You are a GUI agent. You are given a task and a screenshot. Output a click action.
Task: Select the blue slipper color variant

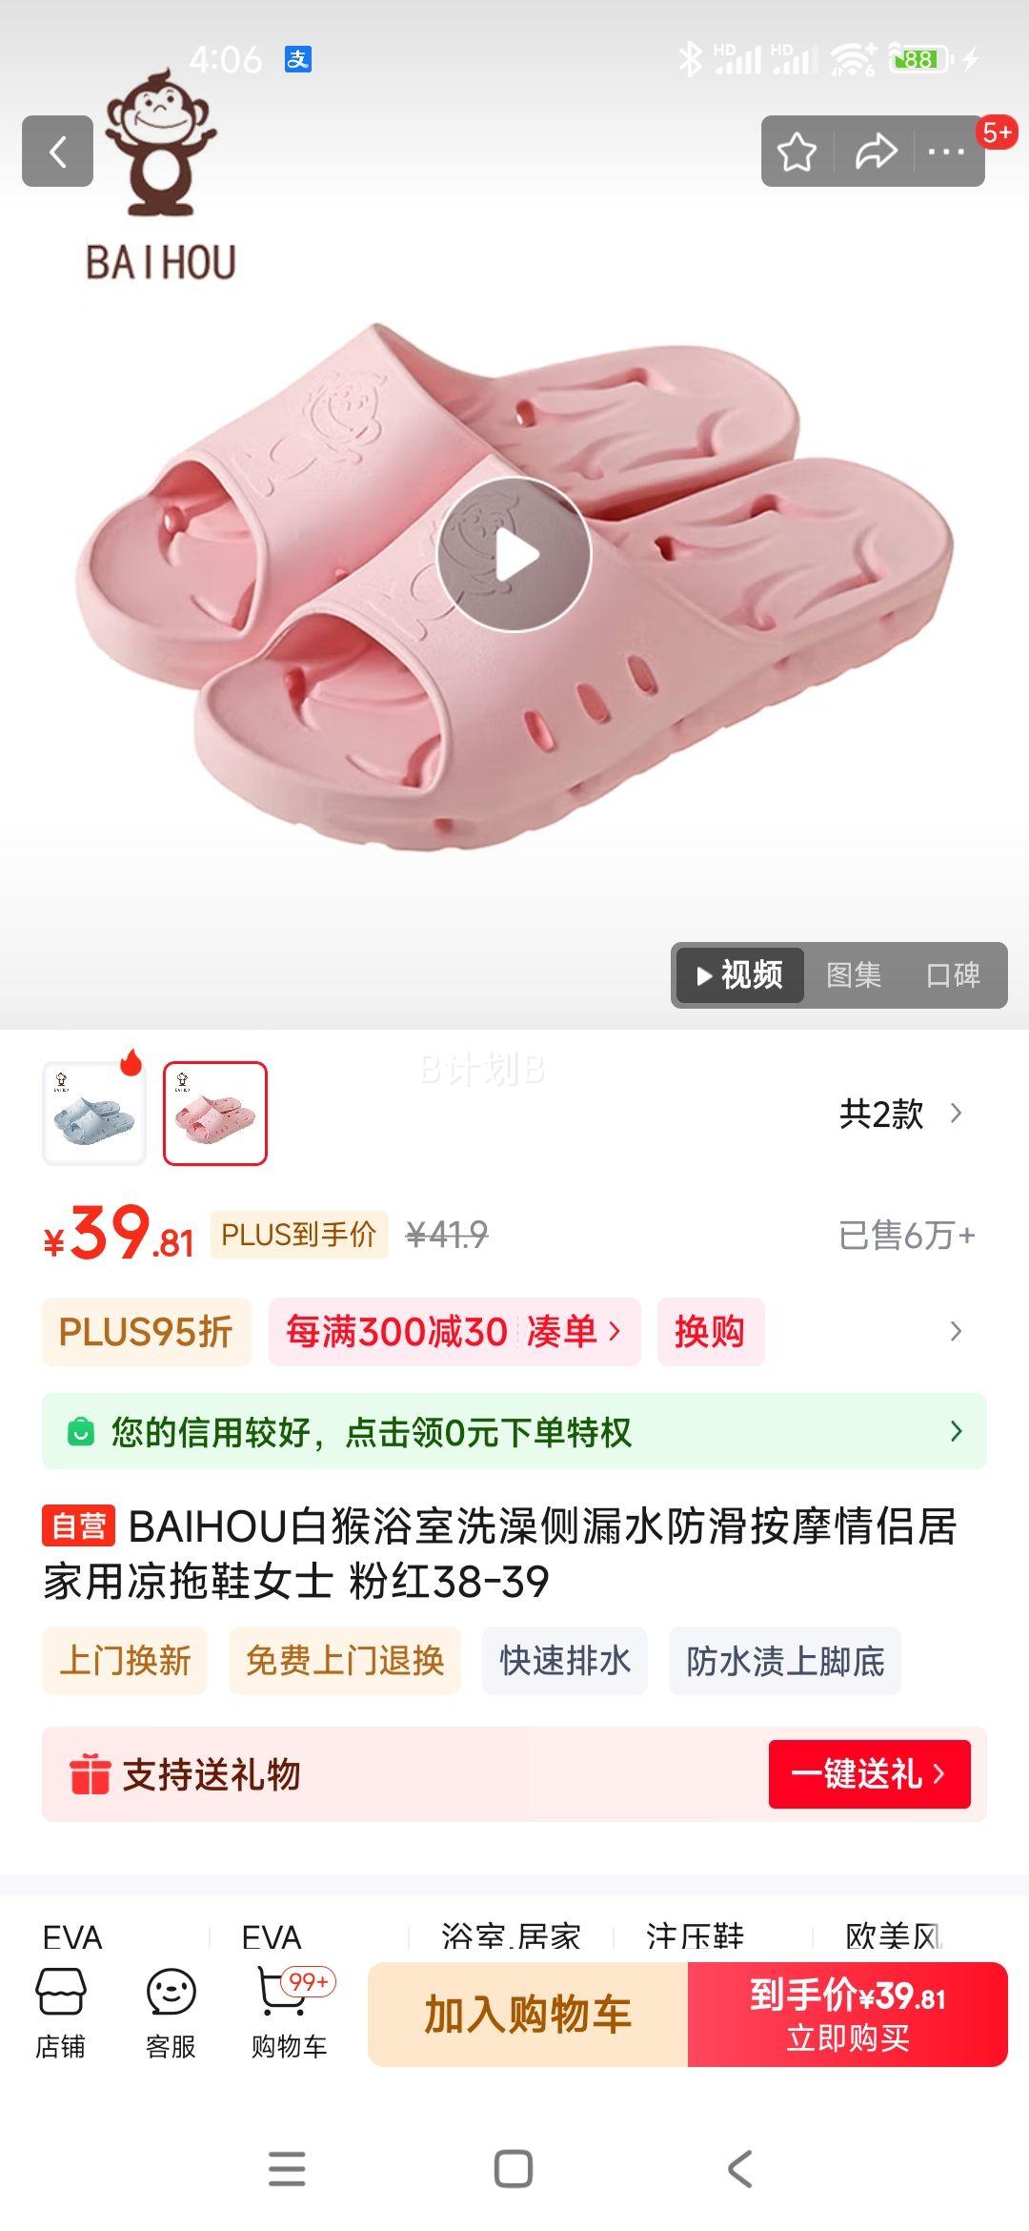(x=94, y=1113)
